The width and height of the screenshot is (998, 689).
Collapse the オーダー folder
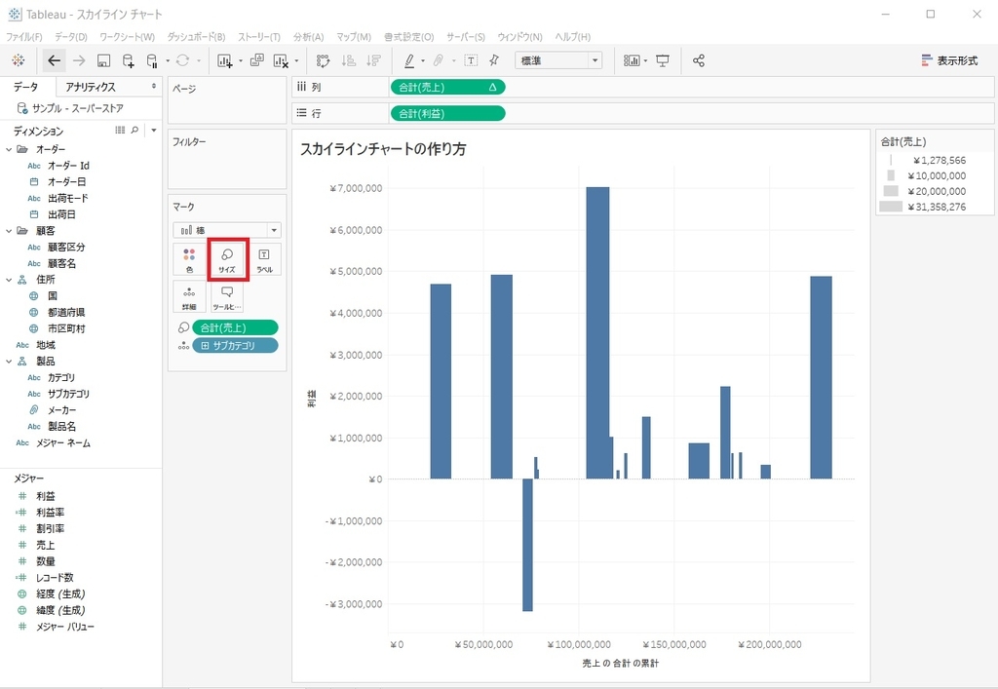[x=9, y=149]
